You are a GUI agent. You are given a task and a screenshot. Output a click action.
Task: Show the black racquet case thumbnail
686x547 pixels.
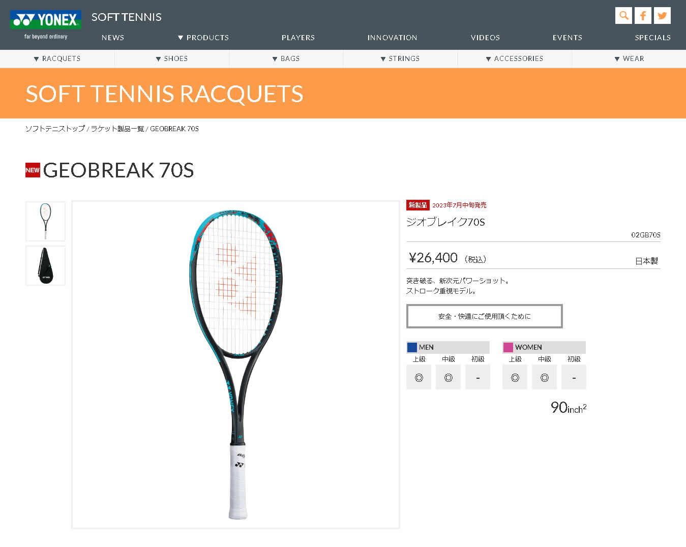point(45,265)
